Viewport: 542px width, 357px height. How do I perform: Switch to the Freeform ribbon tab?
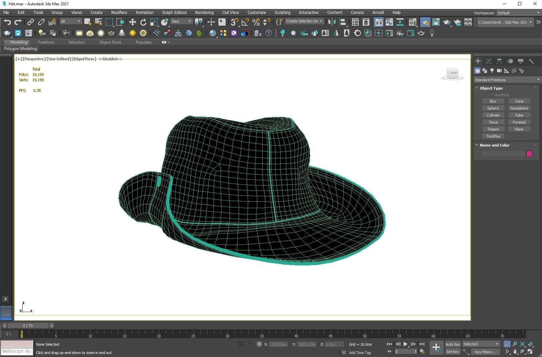tap(46, 42)
